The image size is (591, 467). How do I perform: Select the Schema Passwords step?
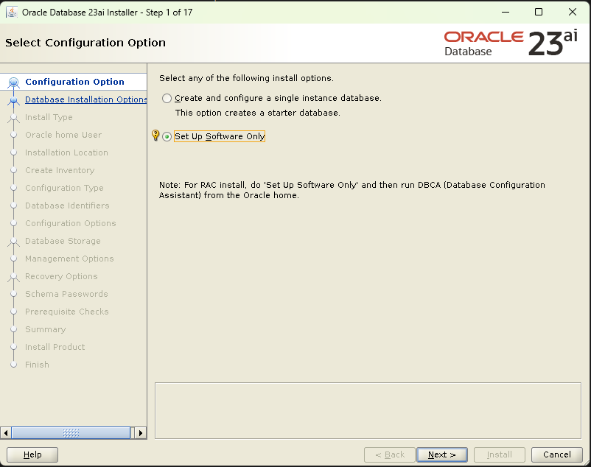pyautogui.click(x=69, y=294)
